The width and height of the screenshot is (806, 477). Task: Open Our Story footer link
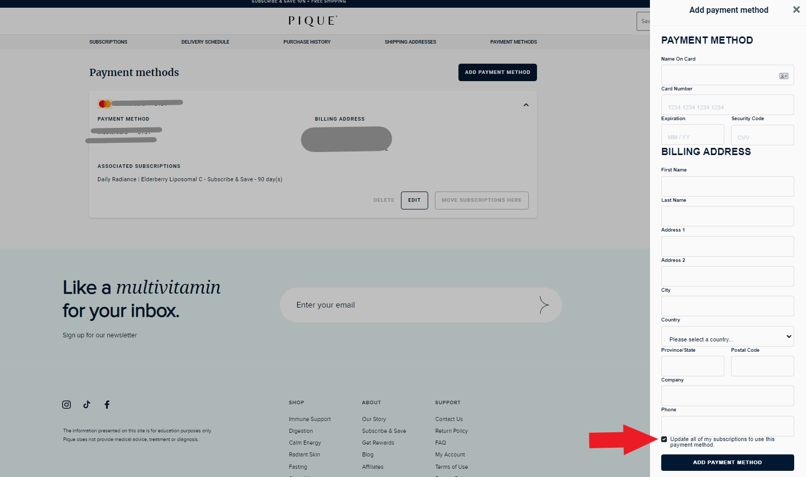pos(374,419)
